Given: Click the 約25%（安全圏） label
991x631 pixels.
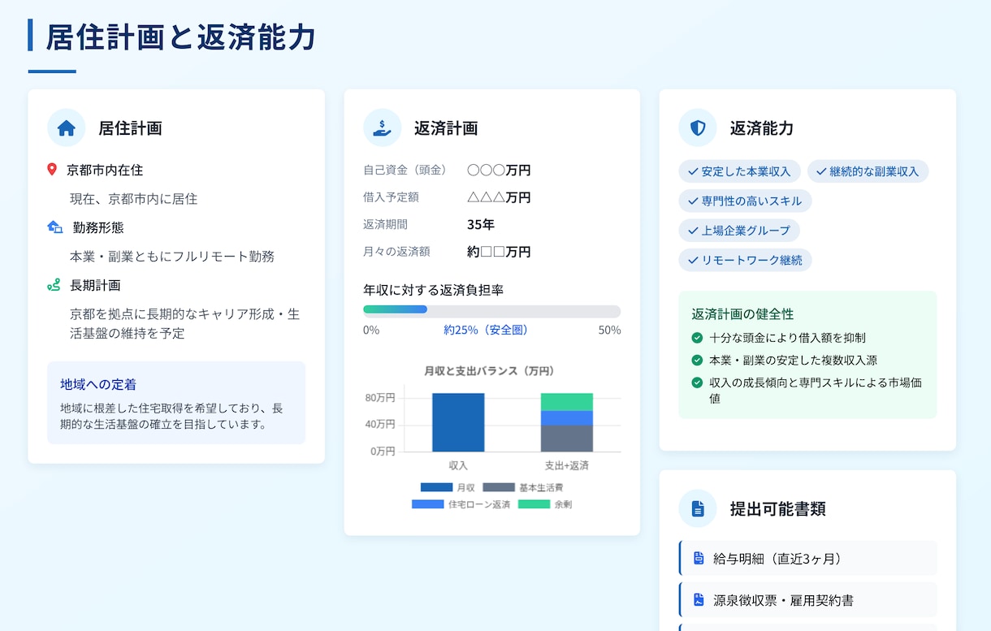Looking at the screenshot, I should (x=486, y=331).
